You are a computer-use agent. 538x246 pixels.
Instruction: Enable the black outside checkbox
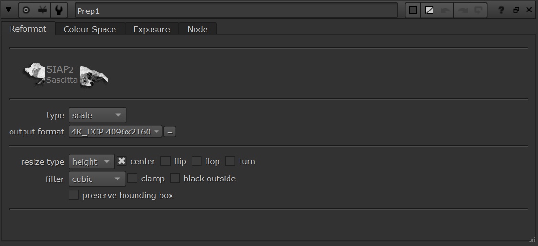pos(175,178)
